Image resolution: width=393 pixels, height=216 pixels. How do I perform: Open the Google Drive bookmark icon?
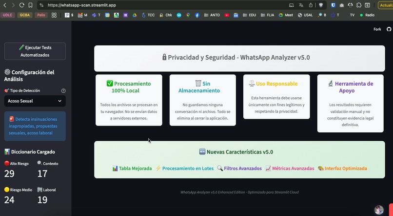click(x=135, y=15)
